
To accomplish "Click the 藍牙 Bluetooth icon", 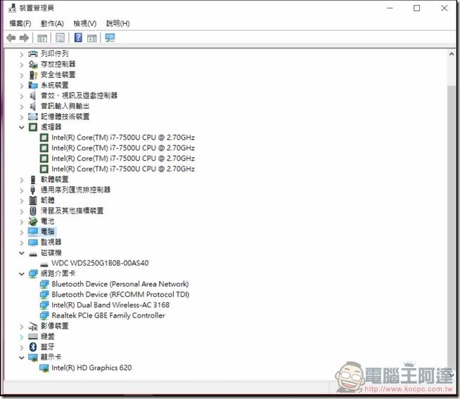I will (x=33, y=347).
